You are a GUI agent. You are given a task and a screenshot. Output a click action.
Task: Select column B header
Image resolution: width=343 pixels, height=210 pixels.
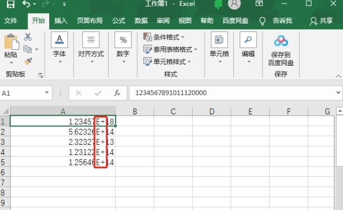tap(135, 111)
